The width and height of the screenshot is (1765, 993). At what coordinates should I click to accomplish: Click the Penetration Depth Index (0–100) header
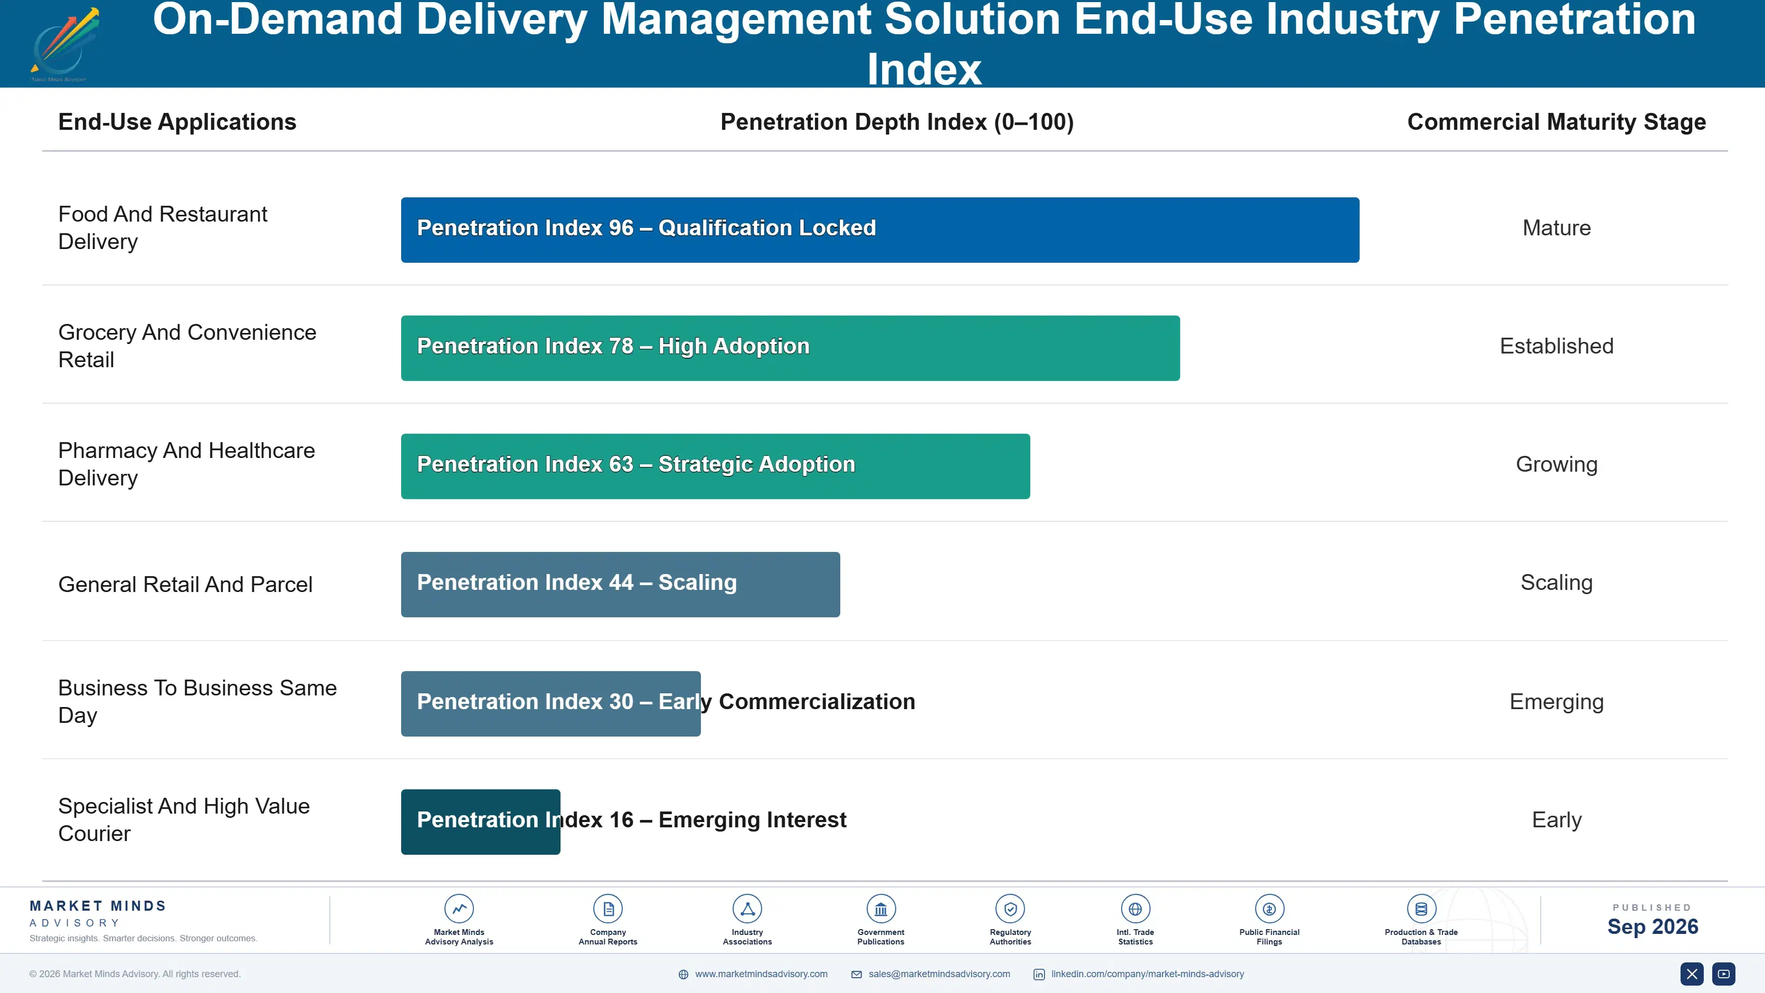point(897,122)
